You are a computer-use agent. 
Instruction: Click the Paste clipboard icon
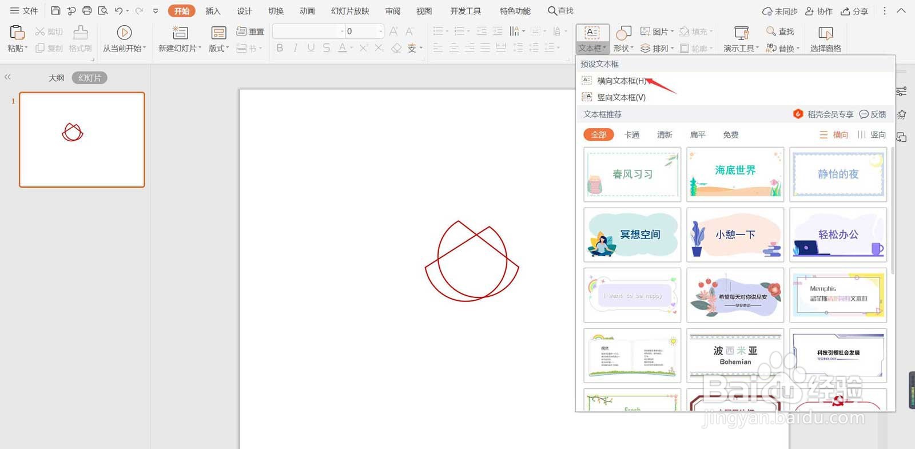(17, 33)
